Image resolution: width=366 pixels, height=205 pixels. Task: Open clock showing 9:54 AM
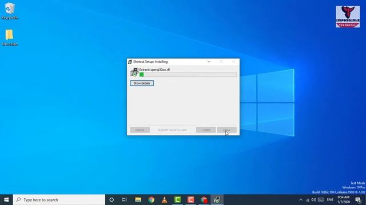pos(344,200)
